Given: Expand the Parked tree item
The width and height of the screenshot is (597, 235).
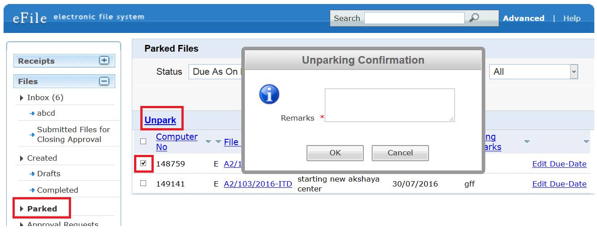Looking at the screenshot, I should (22, 209).
